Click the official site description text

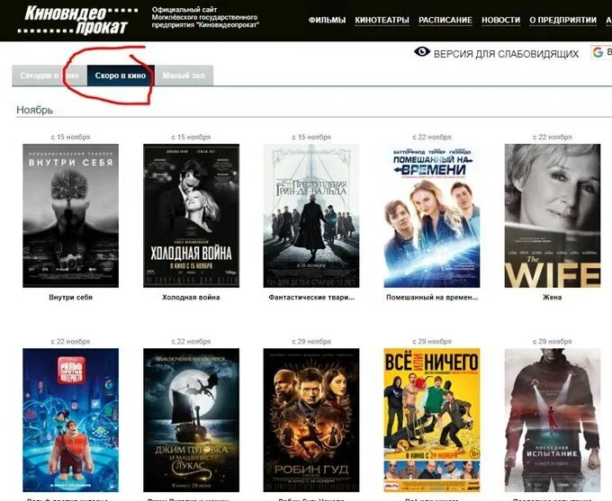pos(205,17)
